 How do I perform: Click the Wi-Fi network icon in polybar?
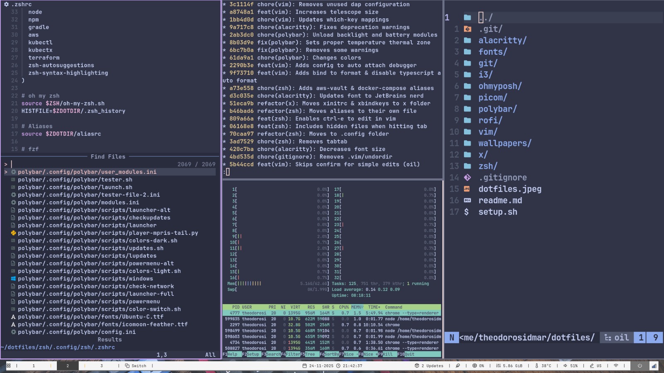[x=616, y=366]
